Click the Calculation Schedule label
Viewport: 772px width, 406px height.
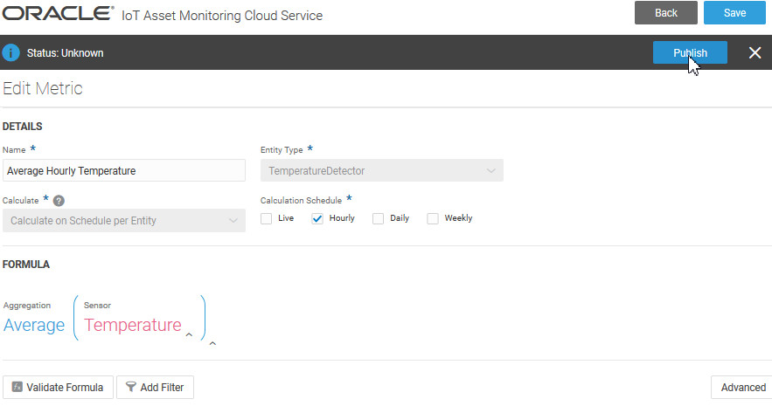click(x=301, y=201)
